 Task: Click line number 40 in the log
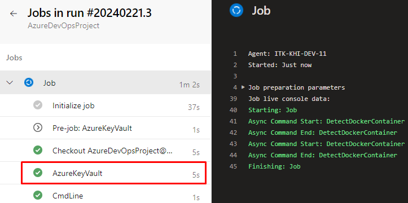pos(234,110)
